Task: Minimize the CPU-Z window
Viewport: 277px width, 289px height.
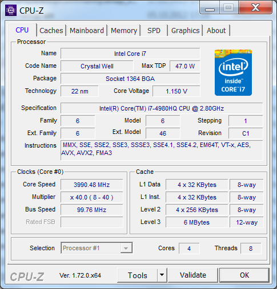Action: [210, 8]
